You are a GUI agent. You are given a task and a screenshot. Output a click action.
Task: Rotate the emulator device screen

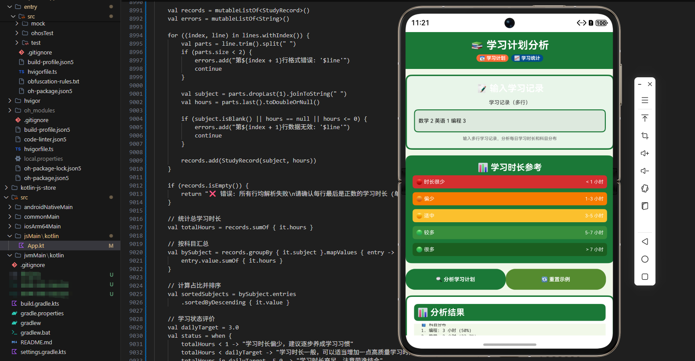pyautogui.click(x=644, y=188)
